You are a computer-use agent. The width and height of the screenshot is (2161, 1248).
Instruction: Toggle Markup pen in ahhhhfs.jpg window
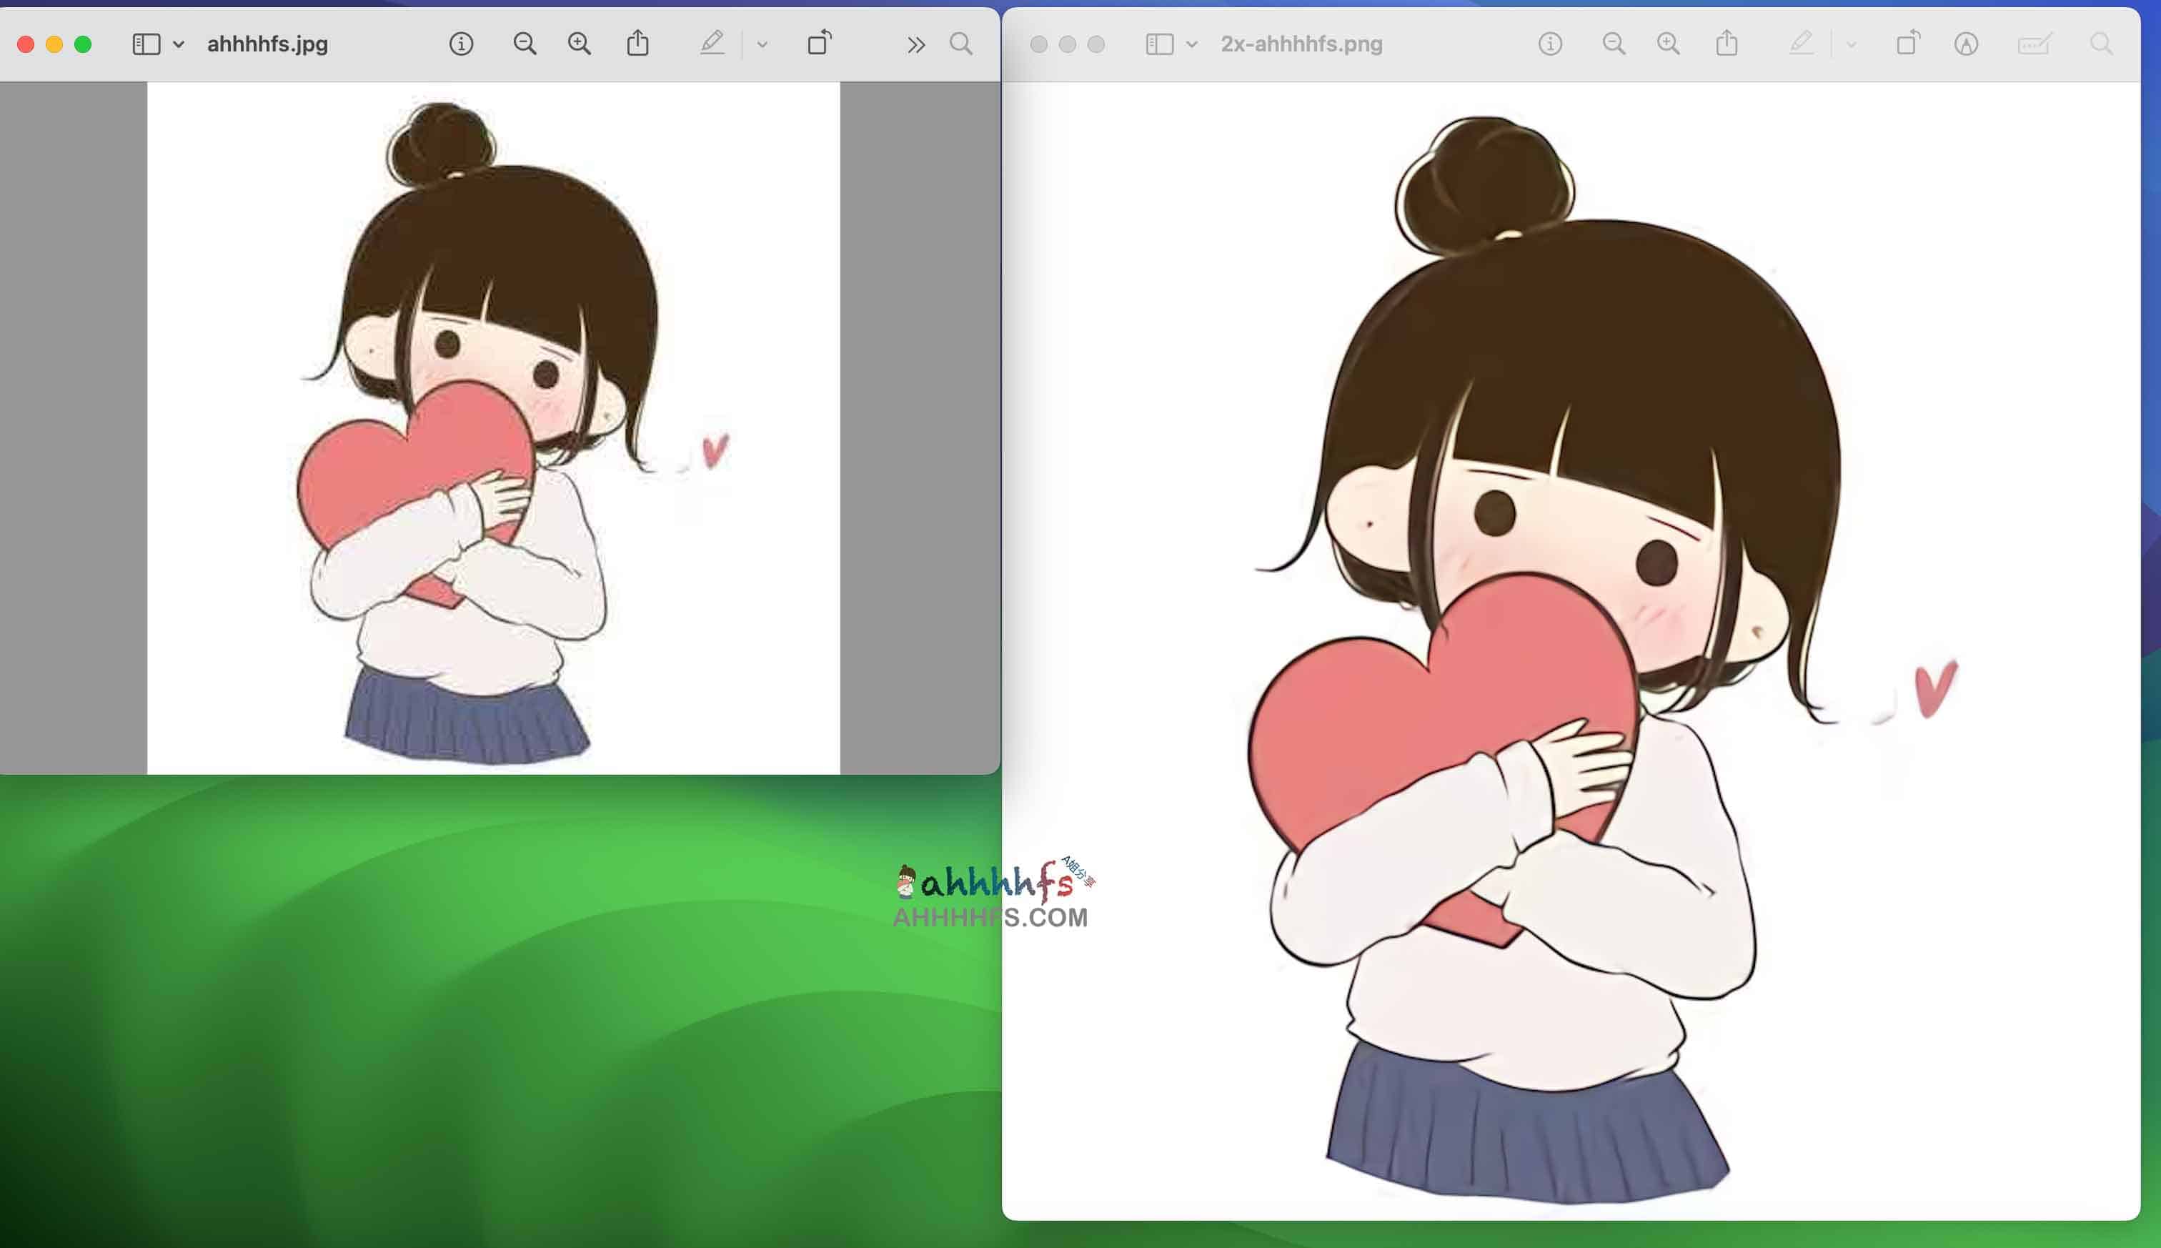coord(711,43)
